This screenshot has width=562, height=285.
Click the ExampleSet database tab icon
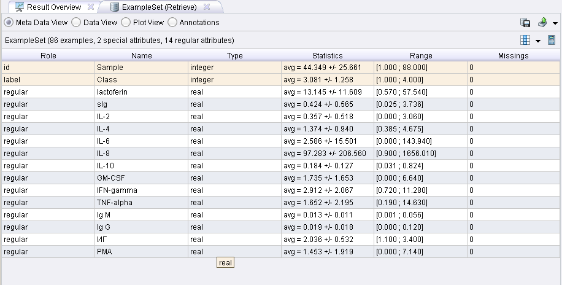[x=115, y=7]
